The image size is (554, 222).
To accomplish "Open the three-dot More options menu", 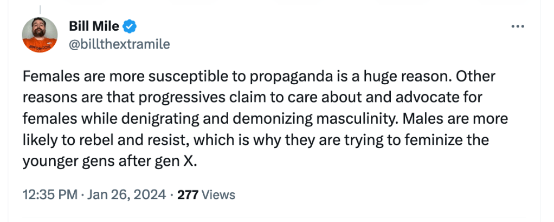I will coord(518,26).
